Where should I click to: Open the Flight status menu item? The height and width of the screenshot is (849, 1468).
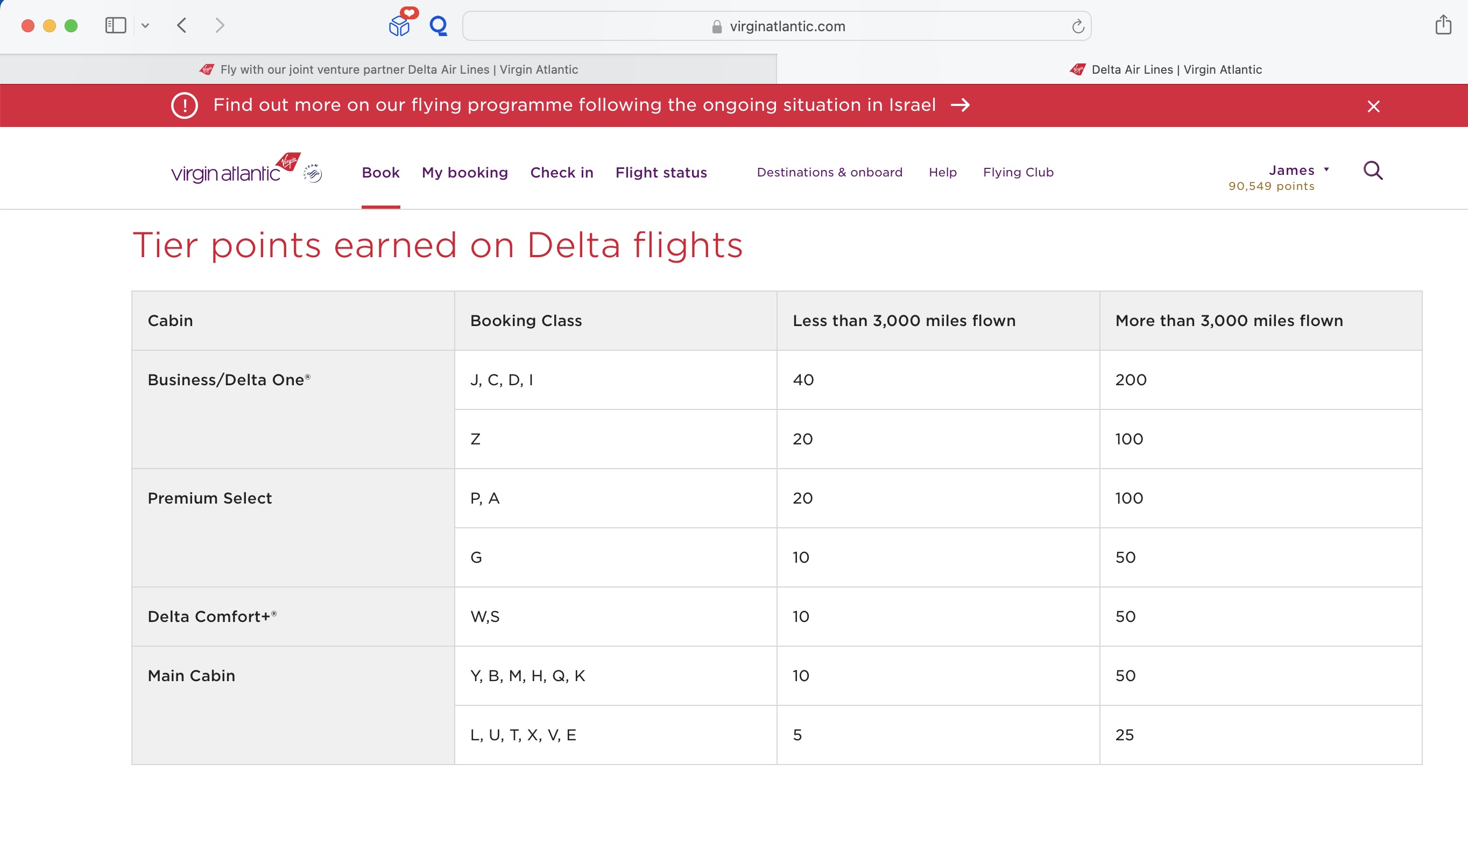(x=661, y=172)
